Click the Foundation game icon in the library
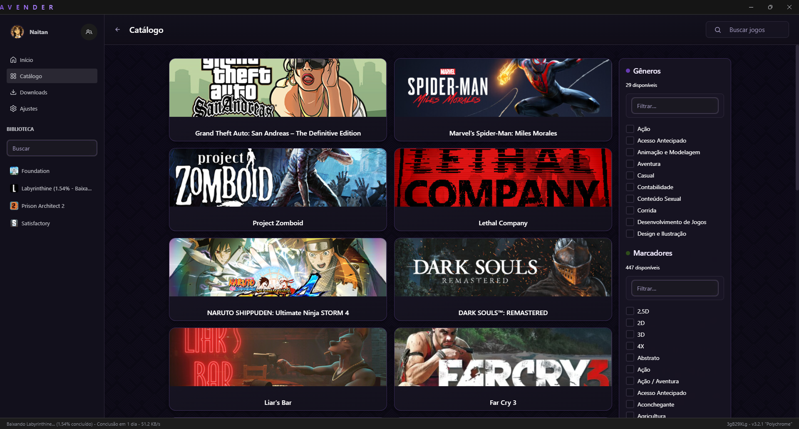799x429 pixels. (14, 171)
